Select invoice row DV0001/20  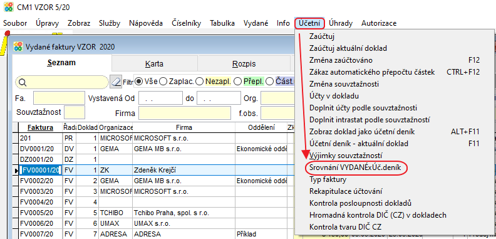click(x=153, y=149)
